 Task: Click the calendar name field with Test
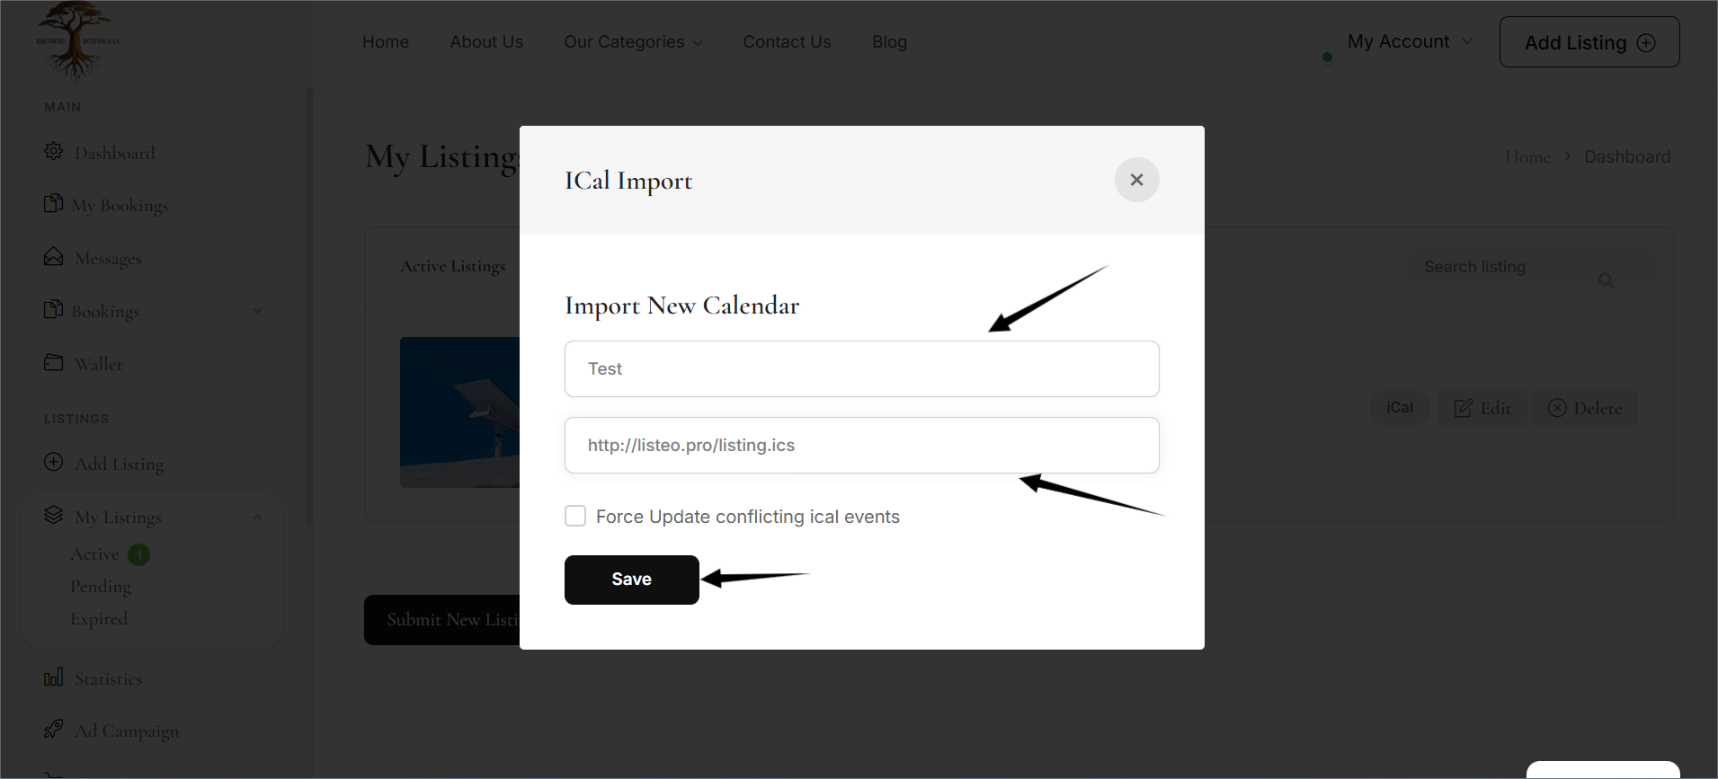tap(861, 368)
